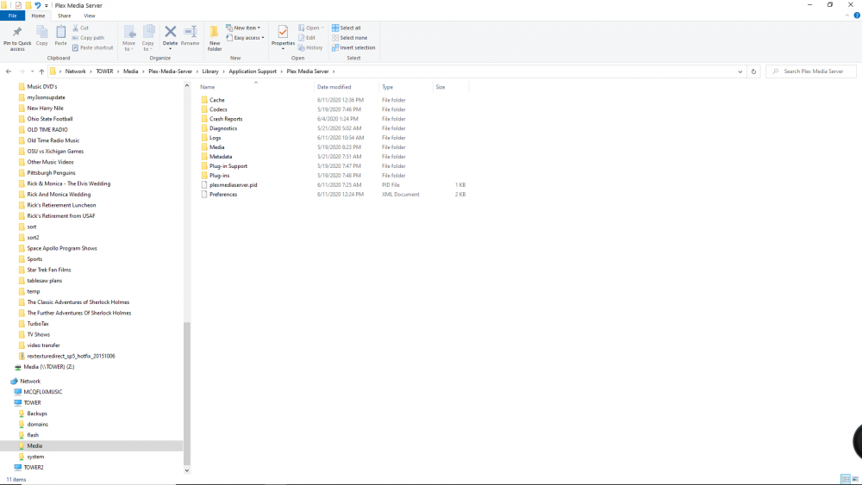Screen dimensions: 862x485
Task: Open Properties with the checkmark icon
Action: pos(283,32)
